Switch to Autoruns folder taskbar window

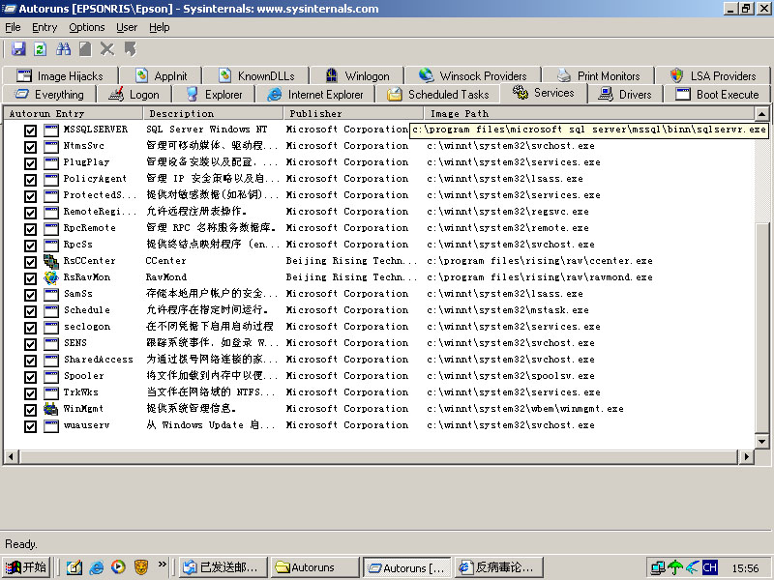[x=315, y=567]
